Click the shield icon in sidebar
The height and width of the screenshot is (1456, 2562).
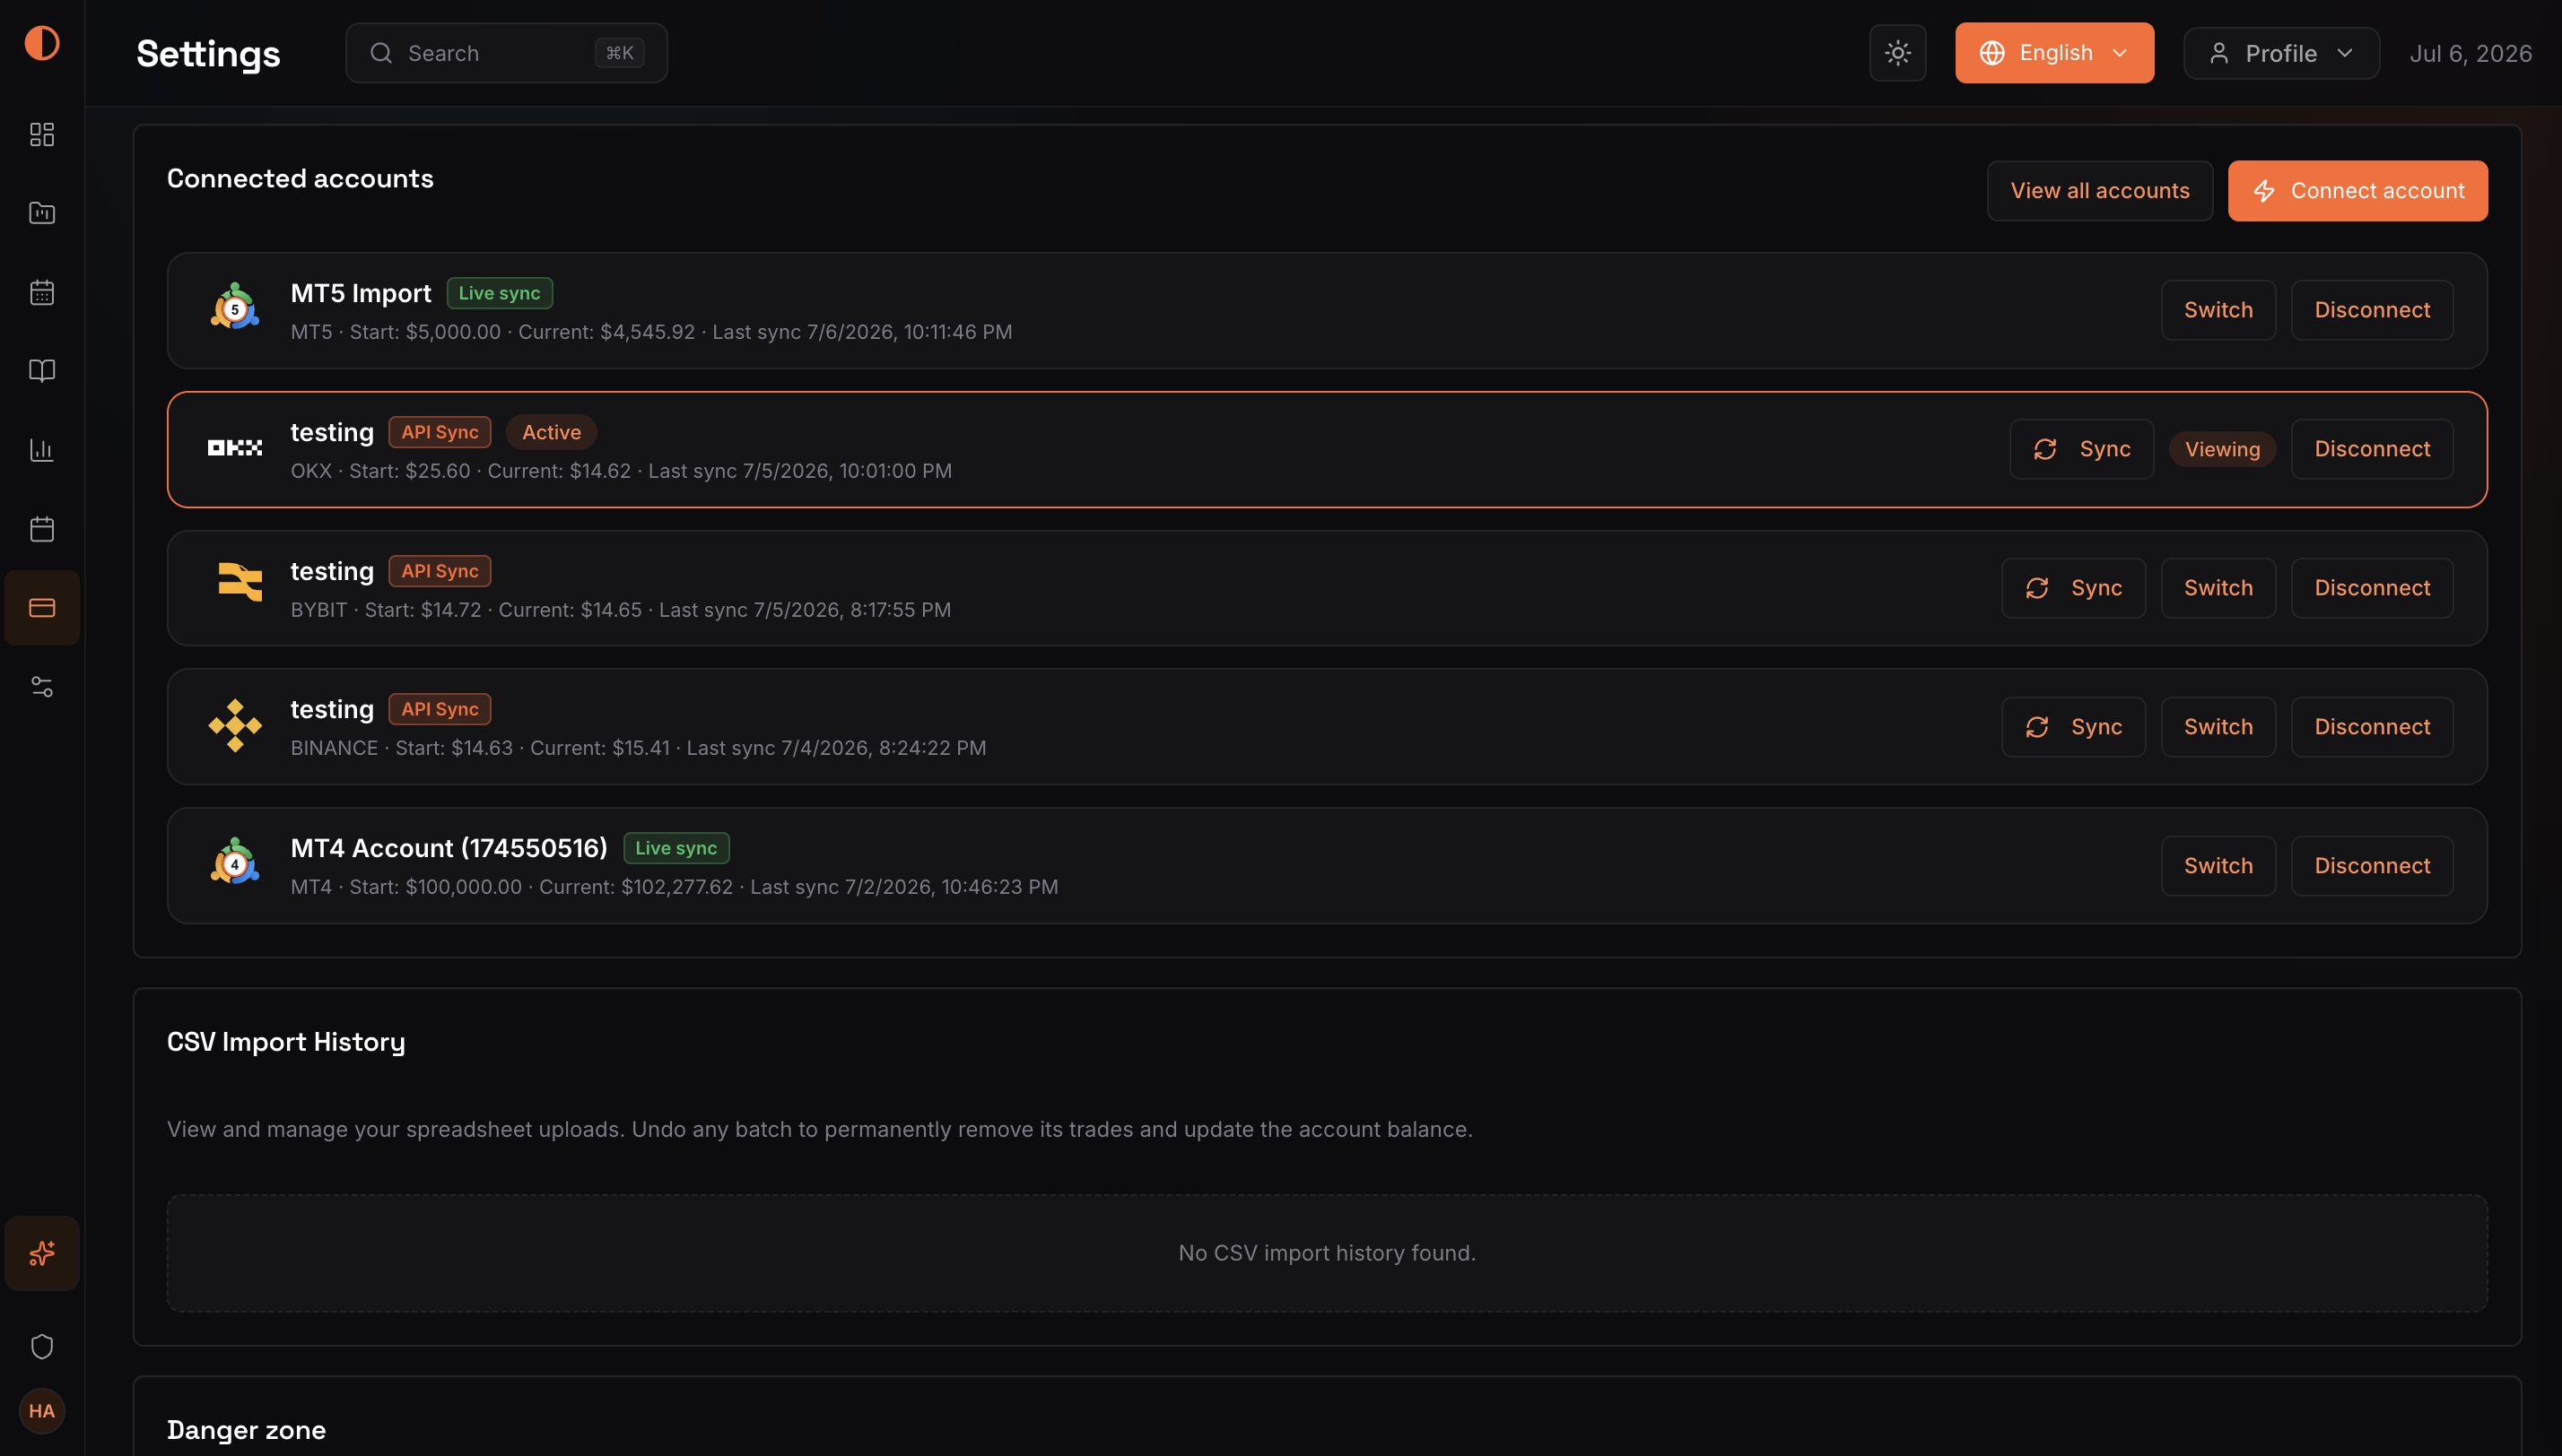(42, 1346)
